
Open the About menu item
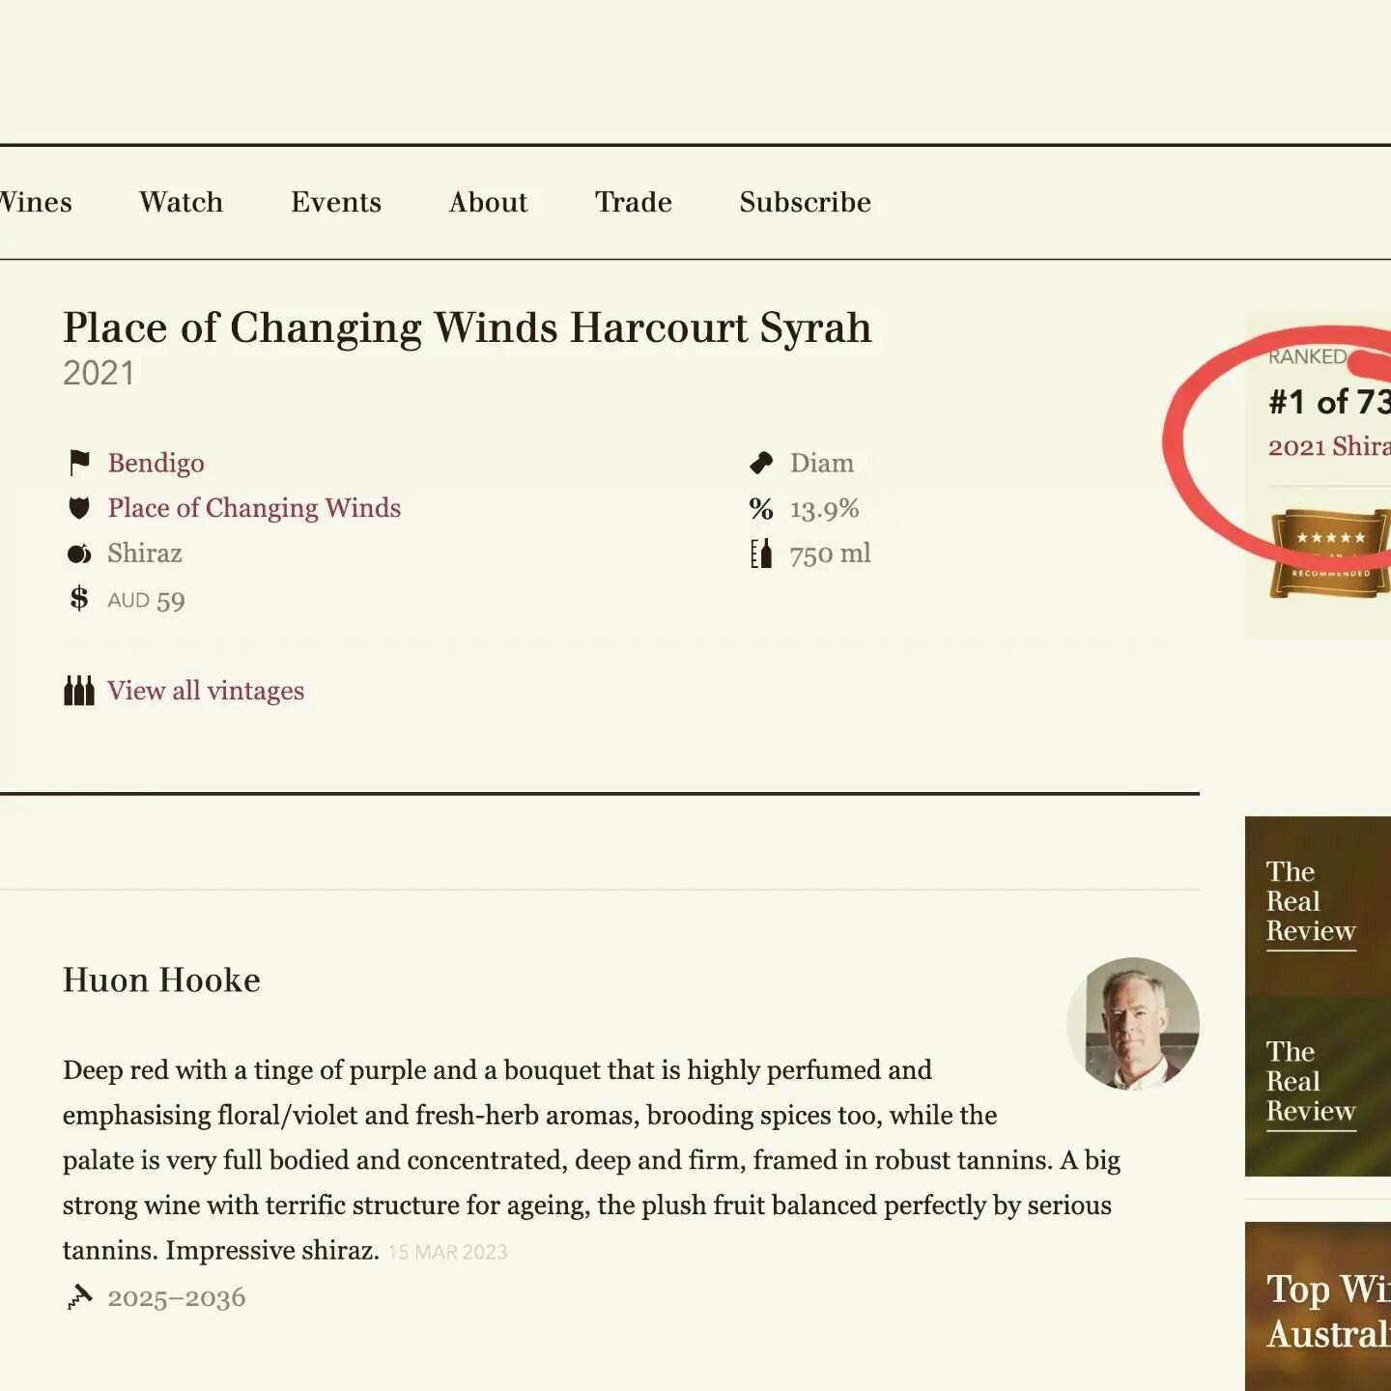pos(488,202)
